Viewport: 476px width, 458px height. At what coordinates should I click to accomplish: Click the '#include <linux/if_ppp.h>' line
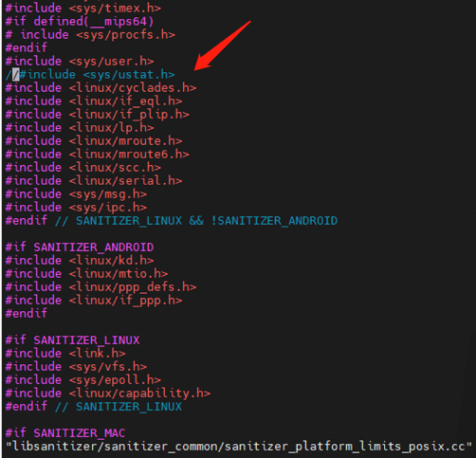[x=94, y=301]
